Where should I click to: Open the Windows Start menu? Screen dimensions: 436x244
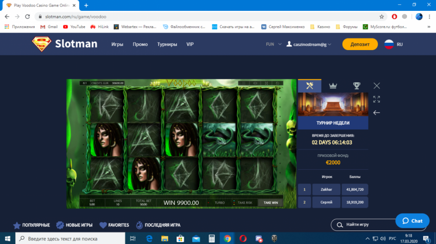click(x=7, y=238)
